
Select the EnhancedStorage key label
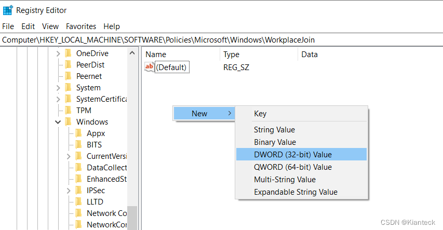point(107,179)
